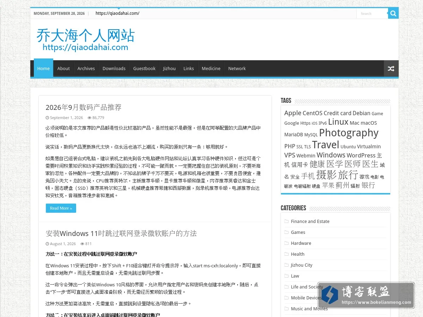Click folder icon beside Games category
The width and height of the screenshot is (423, 317).
(287, 232)
